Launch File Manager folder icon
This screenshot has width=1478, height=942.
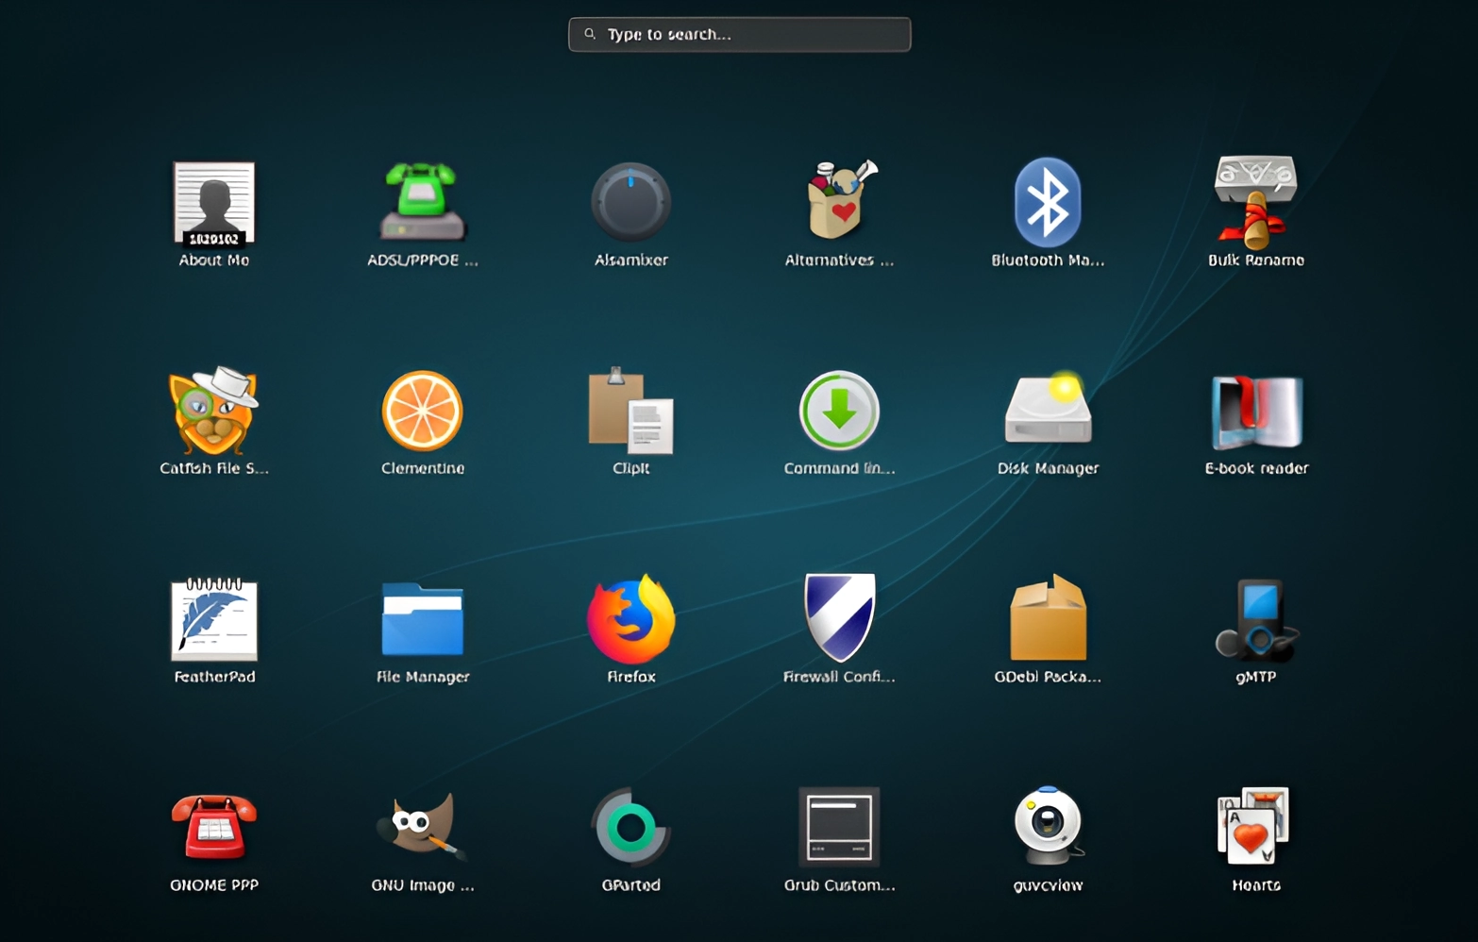422,619
